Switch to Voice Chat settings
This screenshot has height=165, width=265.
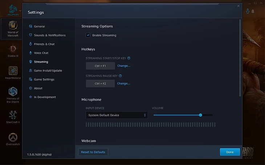coord(41,53)
